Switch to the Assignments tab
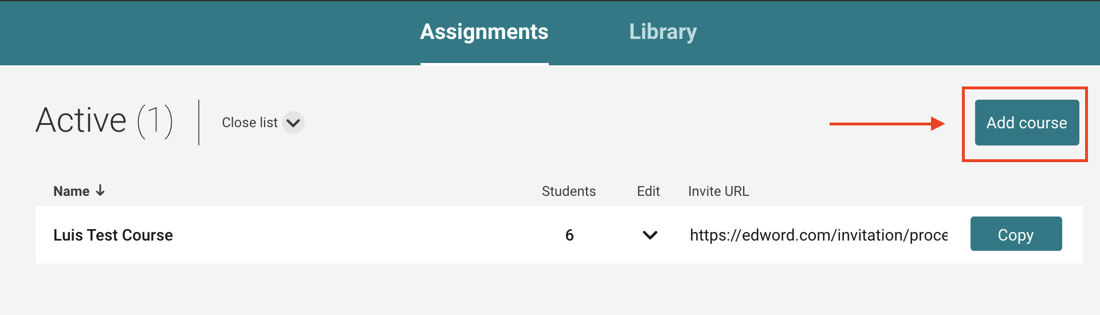 [484, 32]
